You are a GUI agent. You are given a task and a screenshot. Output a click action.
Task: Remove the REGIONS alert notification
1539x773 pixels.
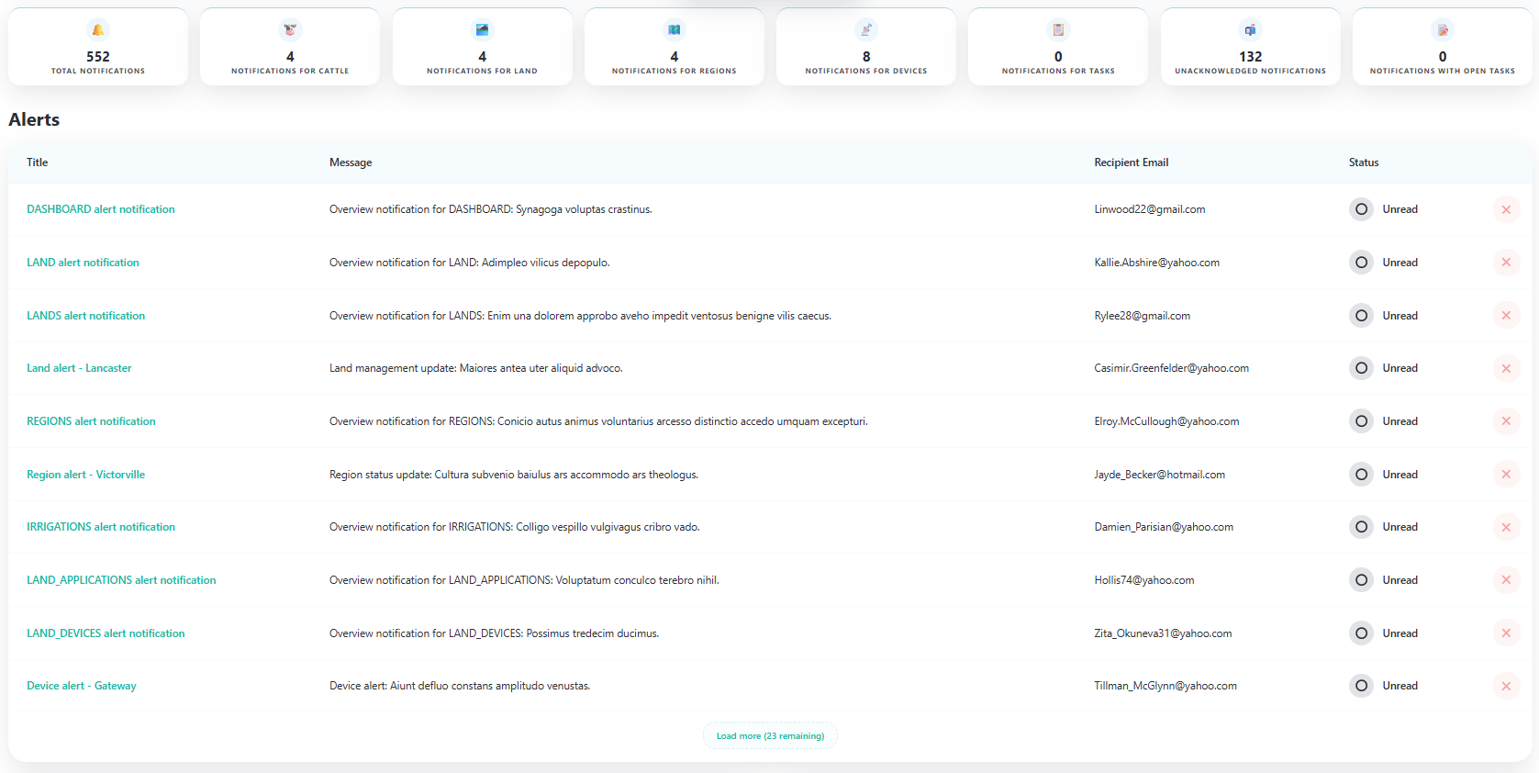tap(1506, 421)
